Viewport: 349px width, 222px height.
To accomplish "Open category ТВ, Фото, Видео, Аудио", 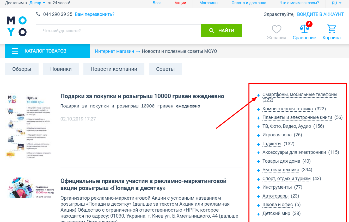I will click(x=287, y=126).
